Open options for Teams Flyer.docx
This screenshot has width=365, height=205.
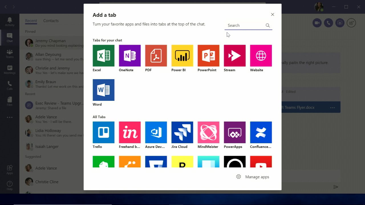332,108
